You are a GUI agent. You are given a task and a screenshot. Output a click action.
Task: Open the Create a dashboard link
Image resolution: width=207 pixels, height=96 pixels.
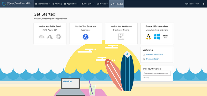[154, 54]
